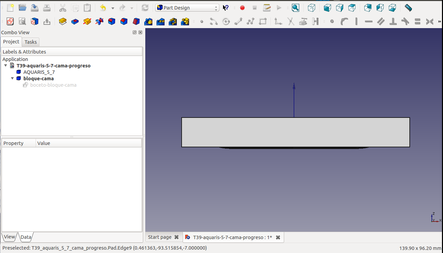Close the T39-aquaris-5-7-cama-progreso document tab
Viewport: 443px width, 253px height.
pos(278,237)
